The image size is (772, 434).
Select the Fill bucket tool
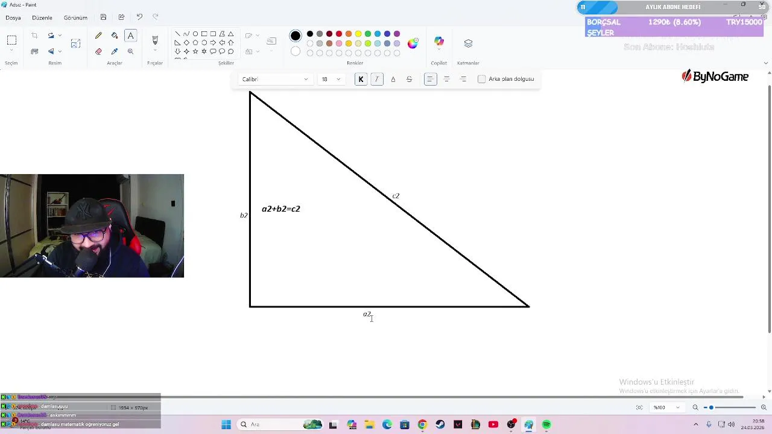115,36
